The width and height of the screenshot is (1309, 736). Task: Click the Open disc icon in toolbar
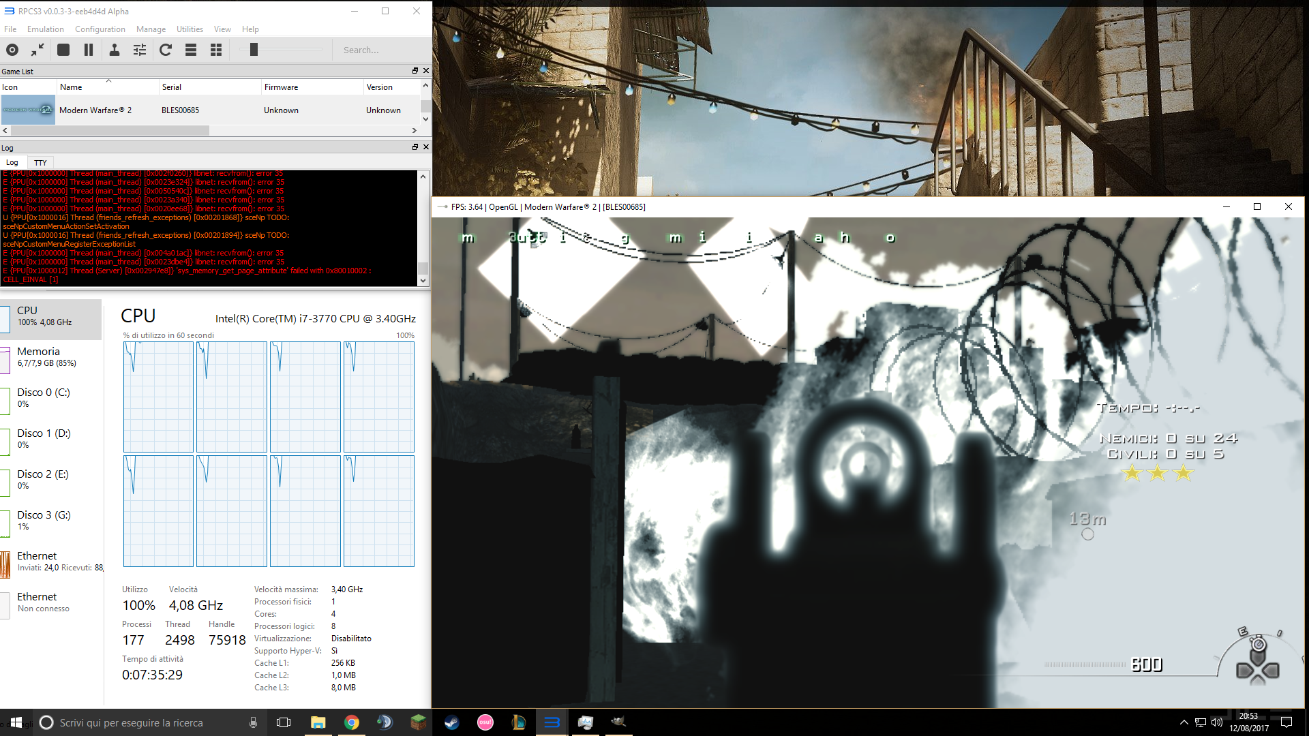(12, 50)
